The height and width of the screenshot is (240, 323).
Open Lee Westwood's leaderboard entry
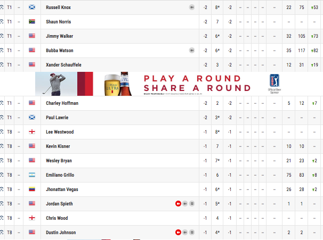[x=161, y=132]
